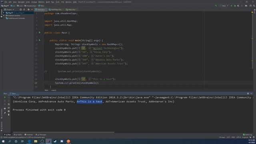256x144 pixels.
Task: Open the Help menu
Action: pyautogui.click(x=75, y=2)
